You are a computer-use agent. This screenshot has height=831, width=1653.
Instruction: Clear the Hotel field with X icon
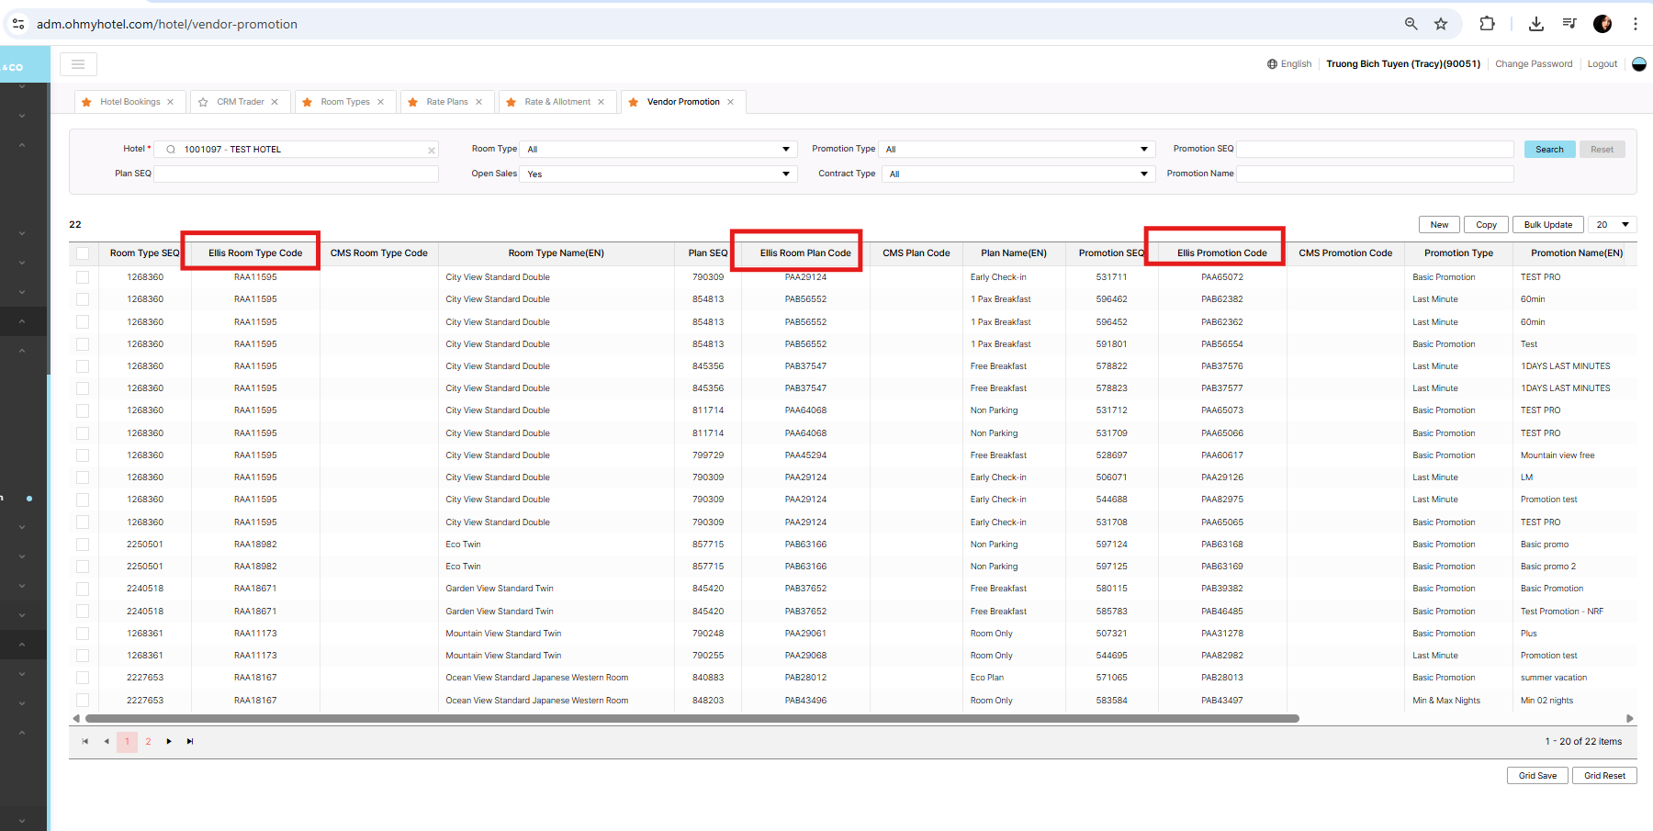[431, 150]
